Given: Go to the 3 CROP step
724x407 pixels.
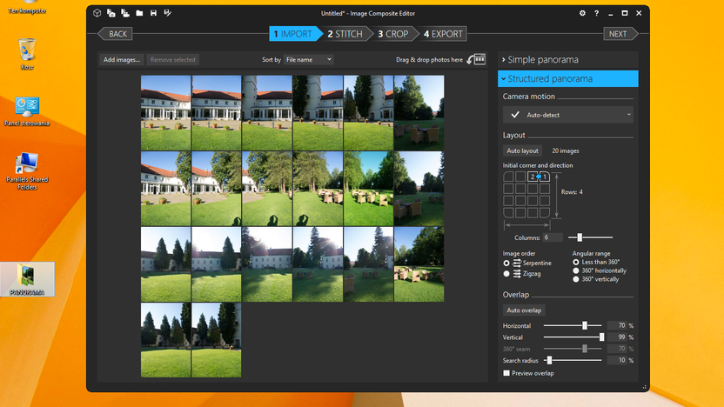Looking at the screenshot, I should [x=393, y=34].
